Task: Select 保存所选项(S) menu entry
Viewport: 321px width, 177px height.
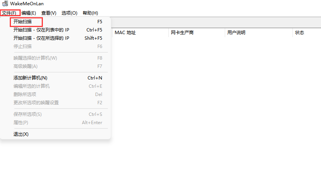Action: (27, 114)
